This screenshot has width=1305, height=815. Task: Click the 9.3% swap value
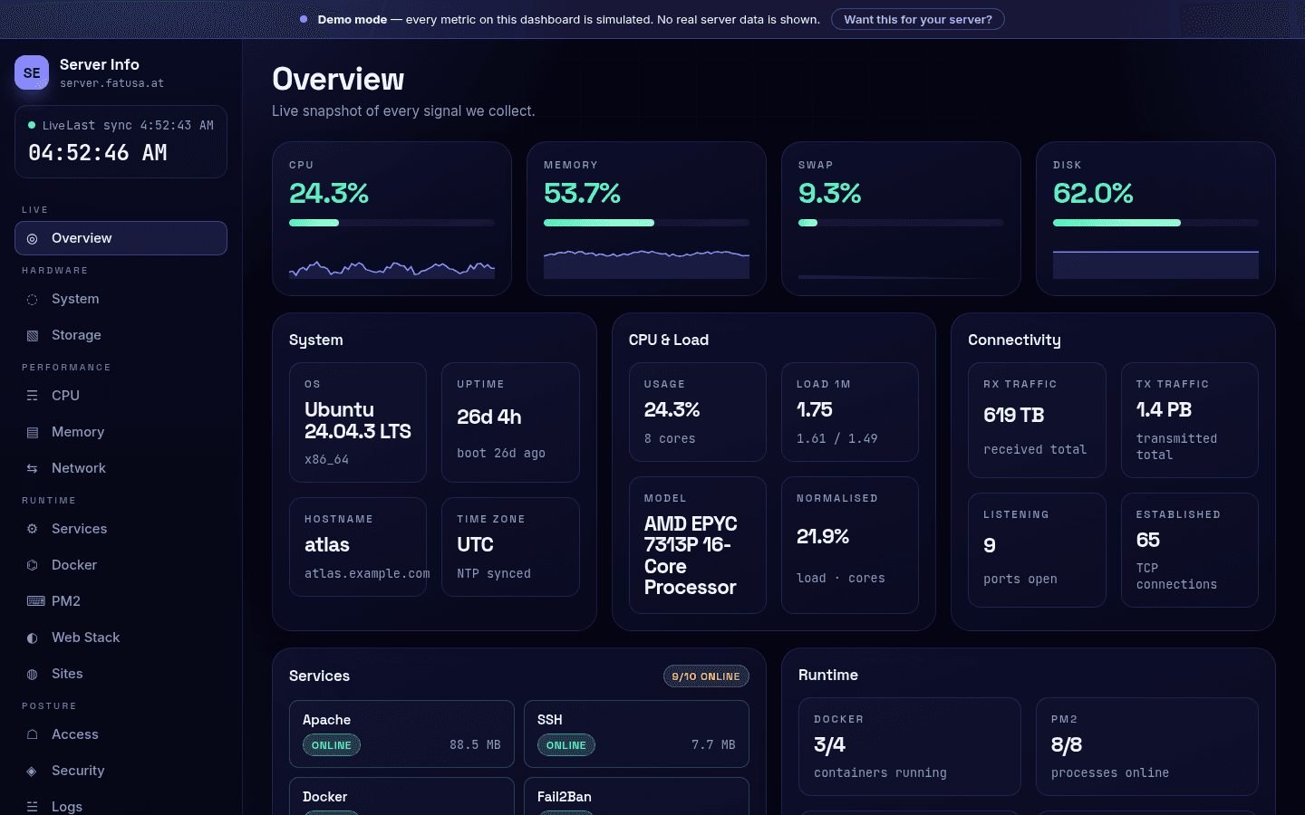click(x=829, y=193)
